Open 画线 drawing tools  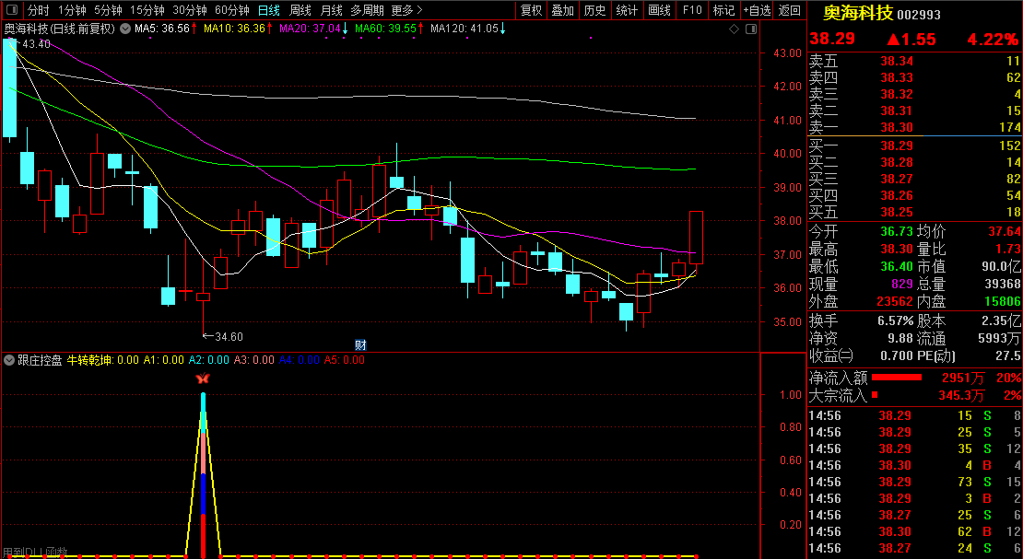point(659,10)
